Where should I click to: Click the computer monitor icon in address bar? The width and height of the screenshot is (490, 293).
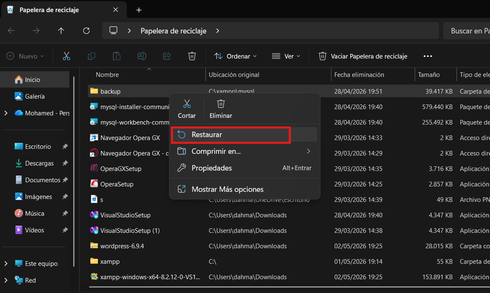[113, 31]
